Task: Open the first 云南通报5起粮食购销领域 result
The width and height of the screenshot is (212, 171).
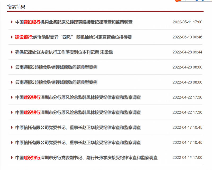Action: pos(56,67)
